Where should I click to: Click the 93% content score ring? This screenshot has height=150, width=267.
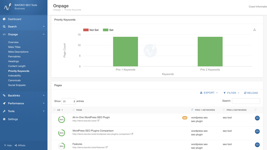click(x=61, y=119)
